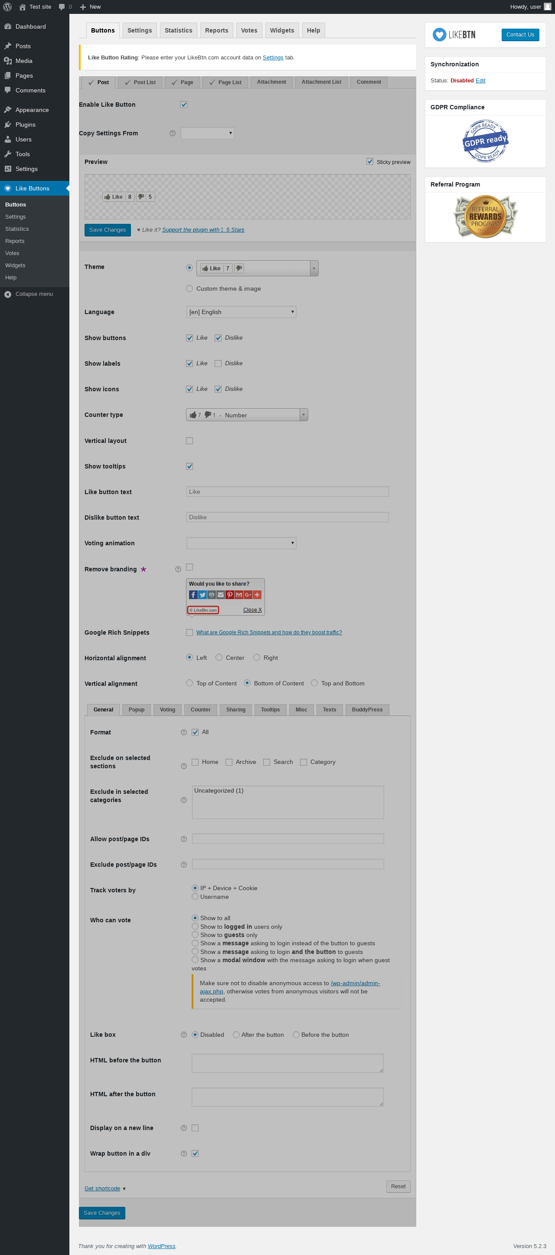The image size is (555, 1255).
Task: Click help icon next to Copy Settings From
Action: tap(172, 134)
